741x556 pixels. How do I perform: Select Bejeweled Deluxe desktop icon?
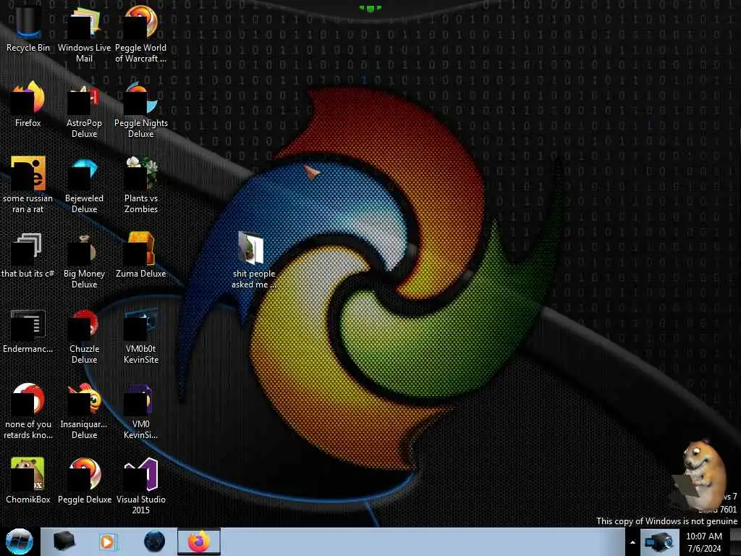pyautogui.click(x=84, y=185)
